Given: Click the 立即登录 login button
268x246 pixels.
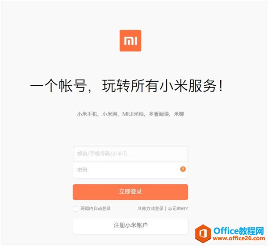Looking at the screenshot, I should click(x=130, y=192).
